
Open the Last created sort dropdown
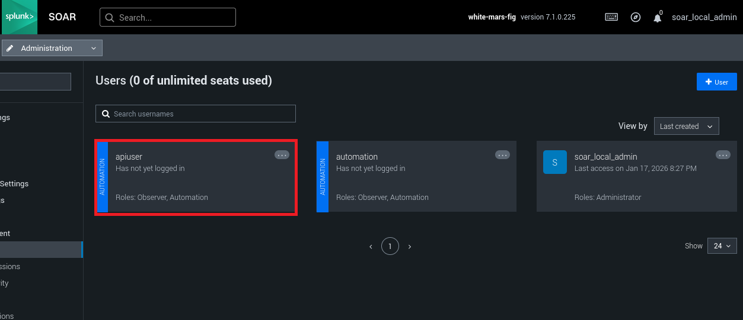tap(685, 126)
